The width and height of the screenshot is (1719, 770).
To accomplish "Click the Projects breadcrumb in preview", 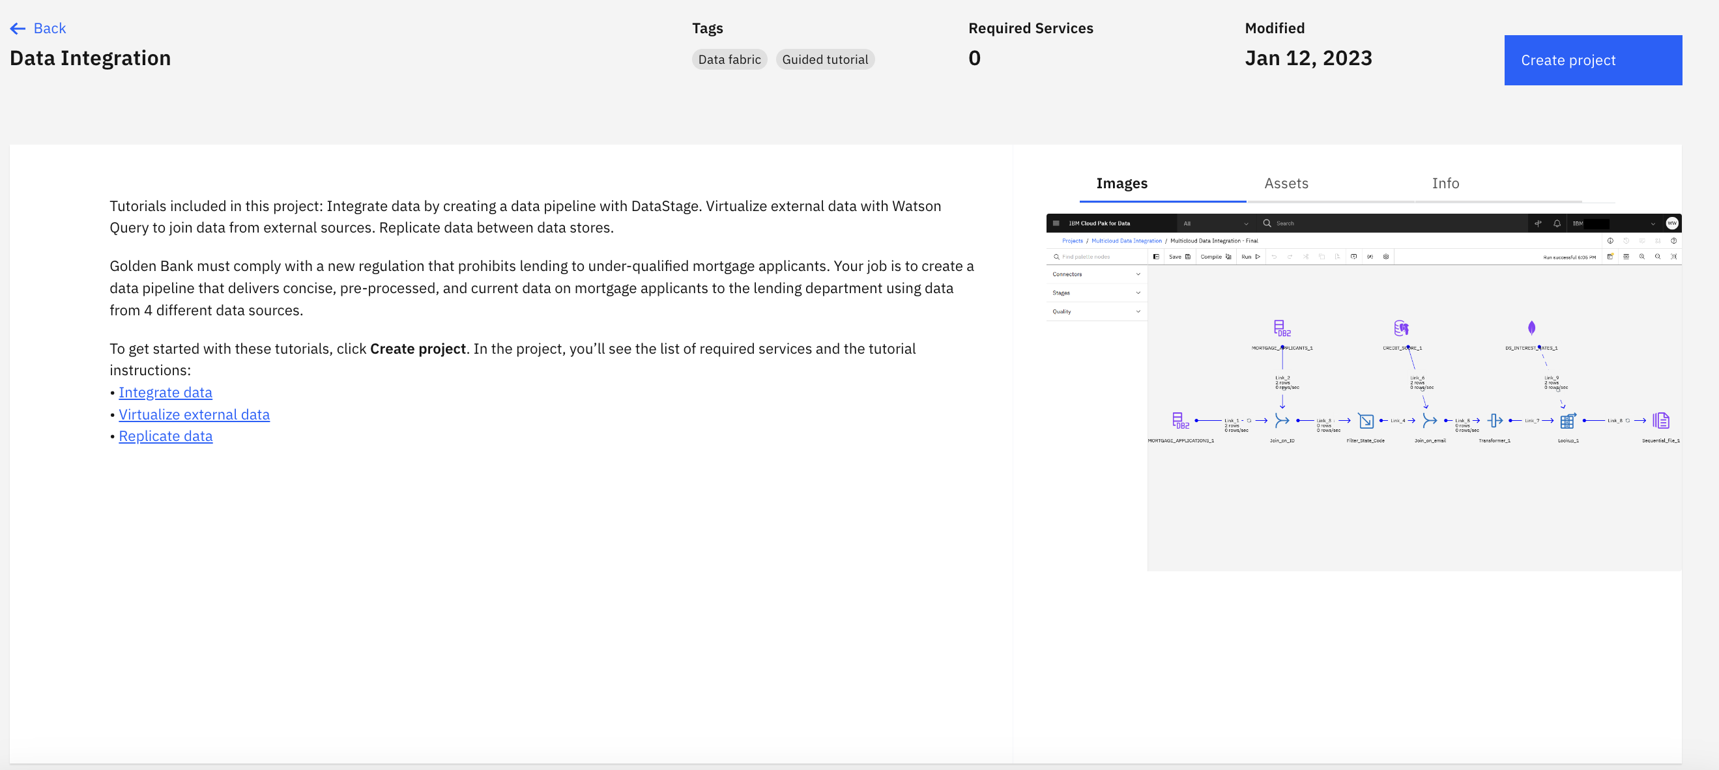I will [x=1073, y=241].
